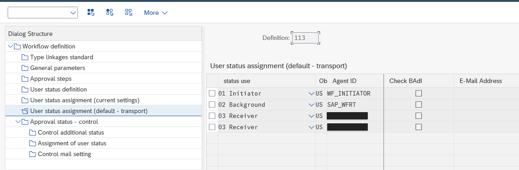Click the status use column header
This screenshot has width=519, height=170.
point(266,81)
